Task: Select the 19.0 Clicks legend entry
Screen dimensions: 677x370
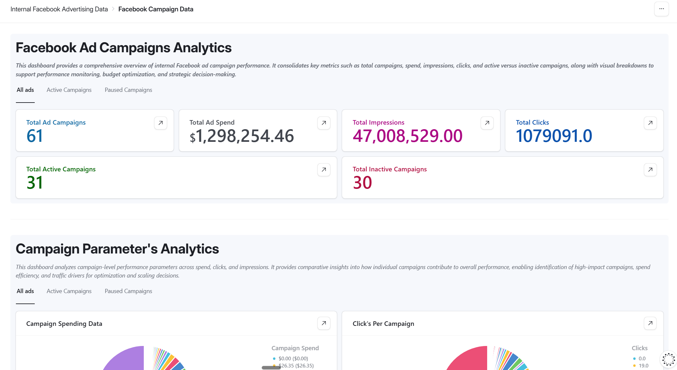Action: (641, 366)
